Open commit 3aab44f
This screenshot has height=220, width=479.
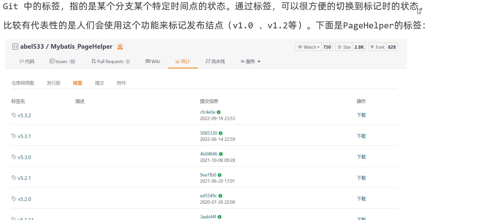(208, 217)
